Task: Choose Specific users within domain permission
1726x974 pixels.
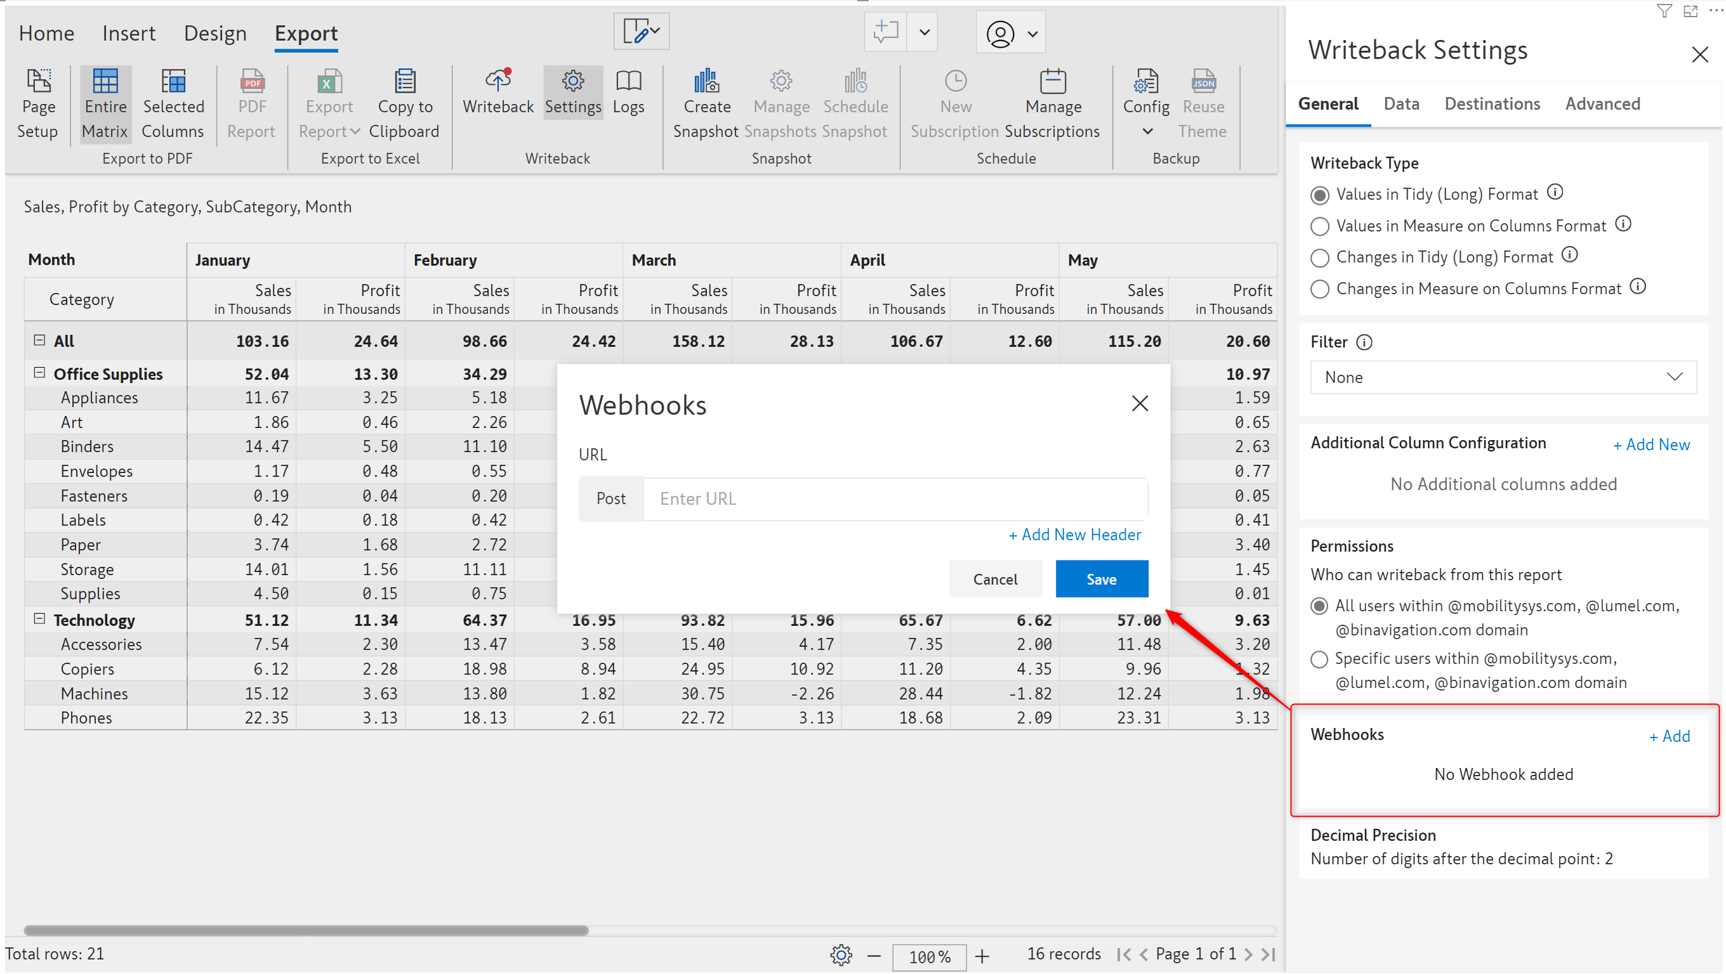Action: (x=1319, y=659)
